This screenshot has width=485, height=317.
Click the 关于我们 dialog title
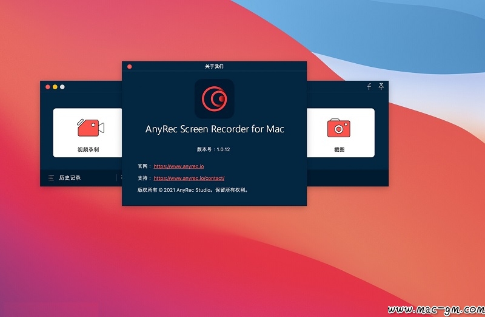[x=215, y=66]
